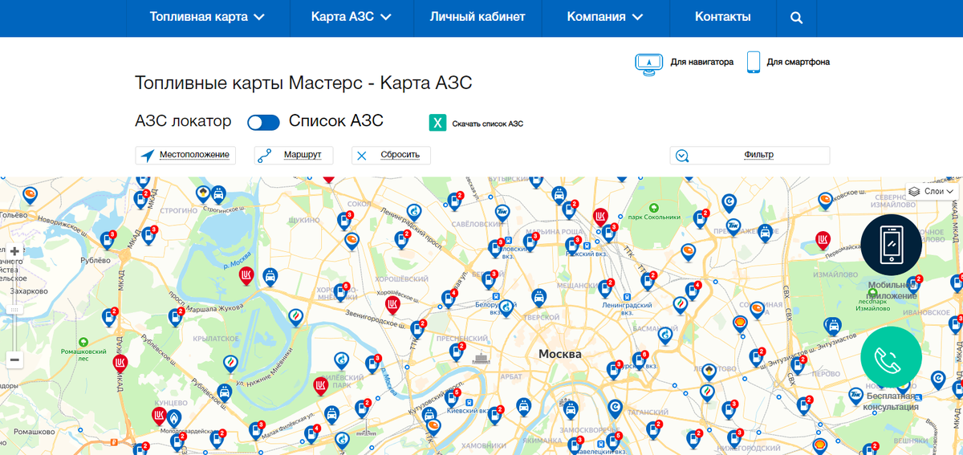Click the route icon on Маршрут
Image resolution: width=963 pixels, height=455 pixels.
265,156
